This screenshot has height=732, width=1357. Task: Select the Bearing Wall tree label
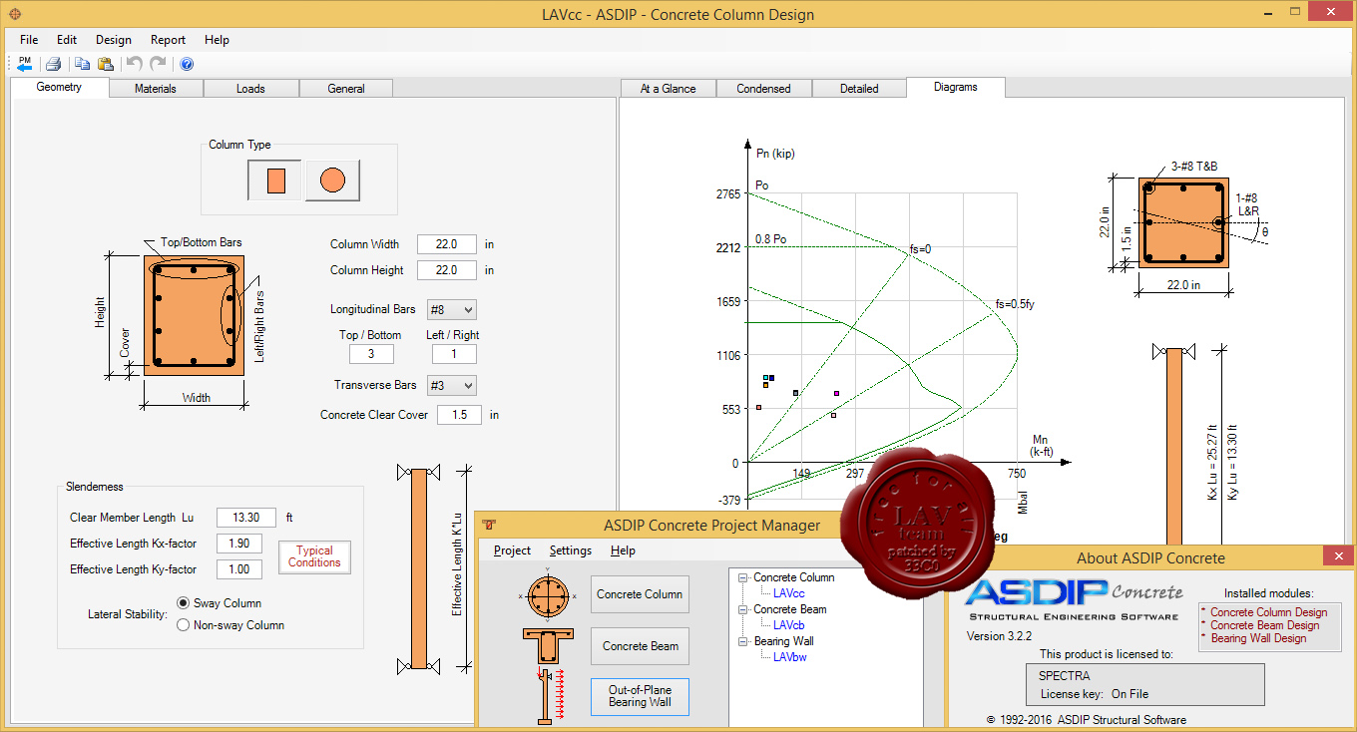tap(784, 641)
